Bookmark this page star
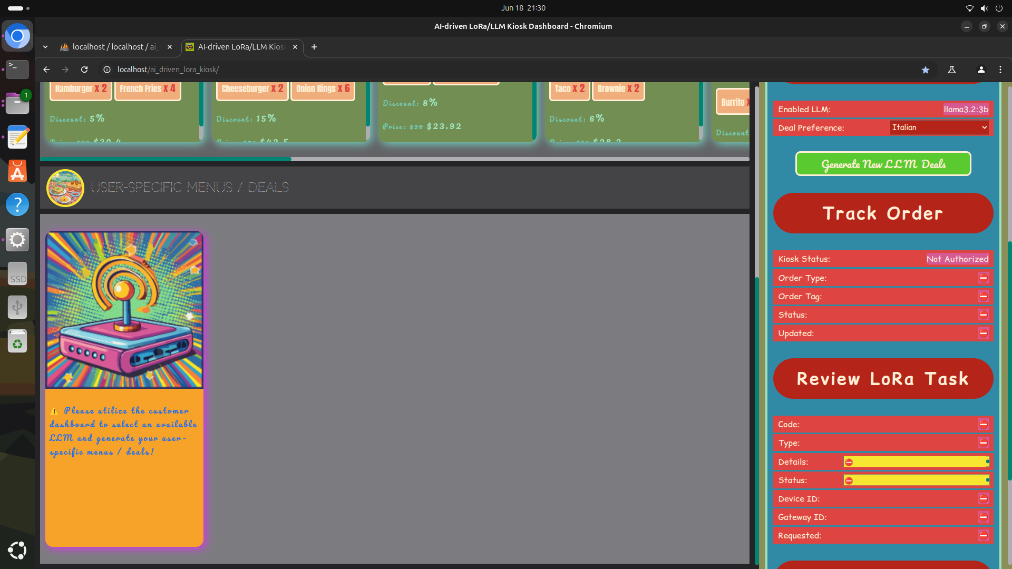1012x569 pixels. coord(926,70)
